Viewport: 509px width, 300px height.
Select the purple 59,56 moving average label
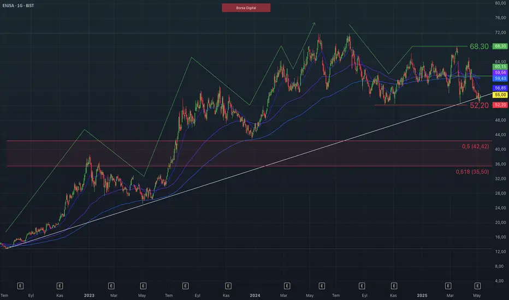click(x=500, y=73)
